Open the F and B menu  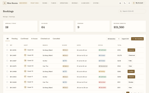(54, 3)
